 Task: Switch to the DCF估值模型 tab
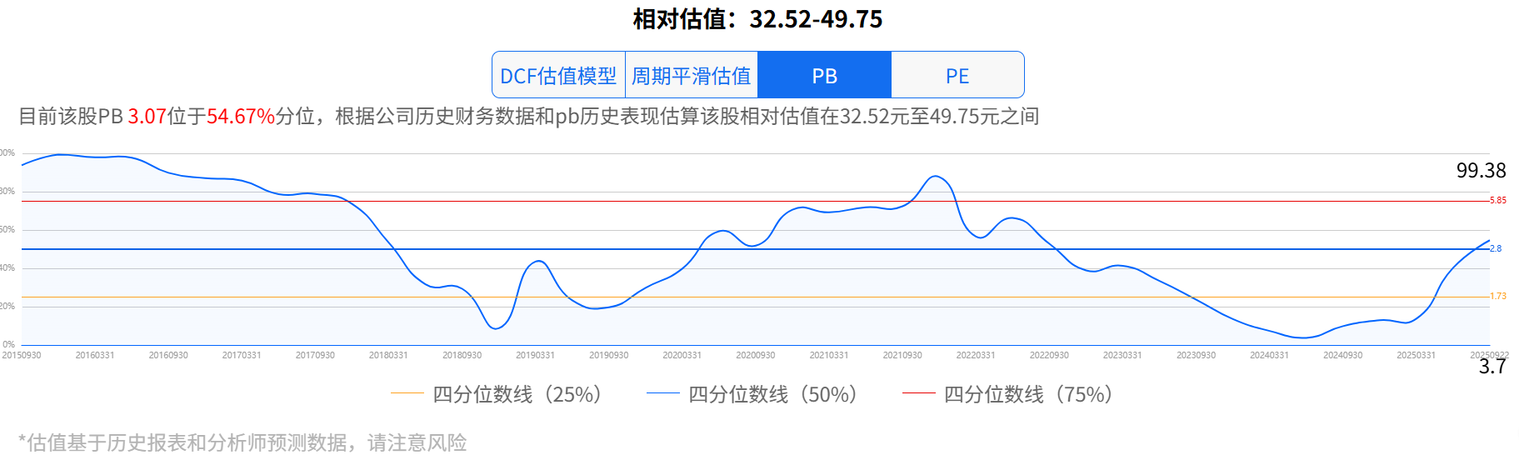558,76
